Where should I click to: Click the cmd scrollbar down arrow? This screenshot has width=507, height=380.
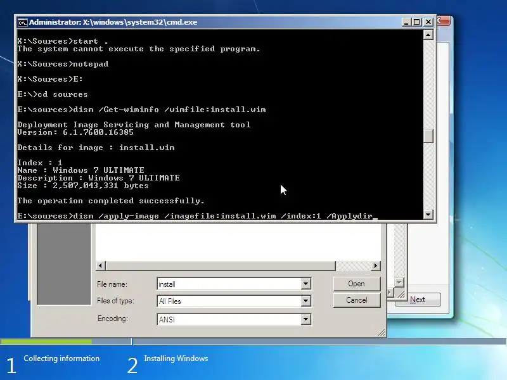pos(428,214)
